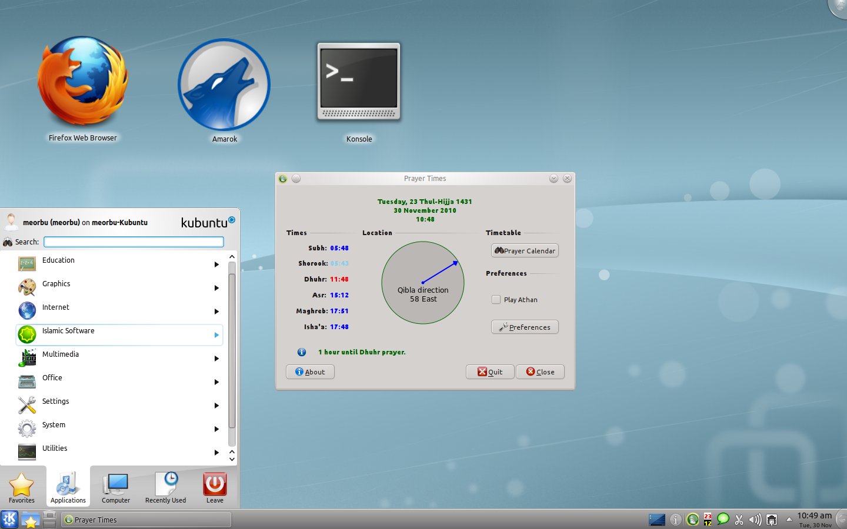Click the Klipper scissors tray icon
Screen dimensions: 847x529
point(739,520)
